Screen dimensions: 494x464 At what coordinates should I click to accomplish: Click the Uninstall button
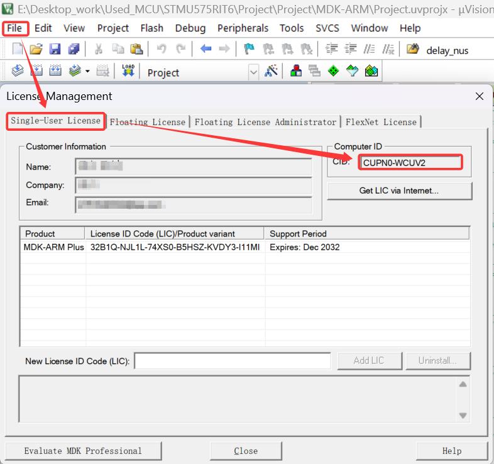pos(438,361)
